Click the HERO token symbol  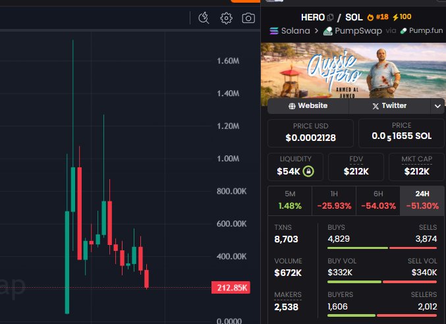(x=313, y=17)
